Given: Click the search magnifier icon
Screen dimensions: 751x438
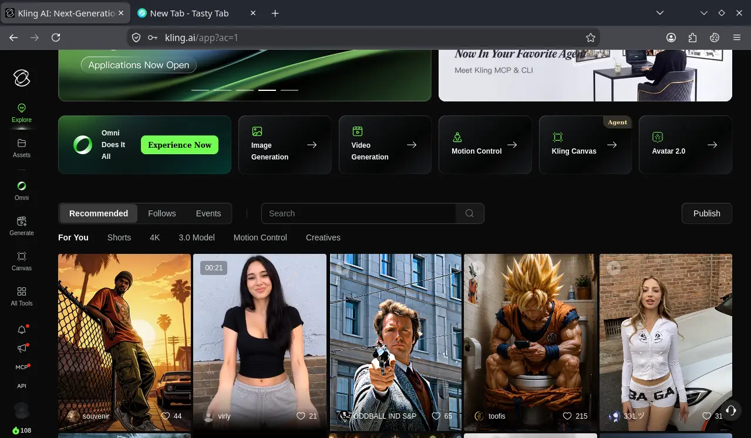Looking at the screenshot, I should coord(470,213).
